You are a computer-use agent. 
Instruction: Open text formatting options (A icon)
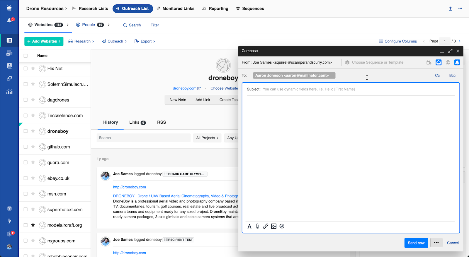(x=249, y=226)
